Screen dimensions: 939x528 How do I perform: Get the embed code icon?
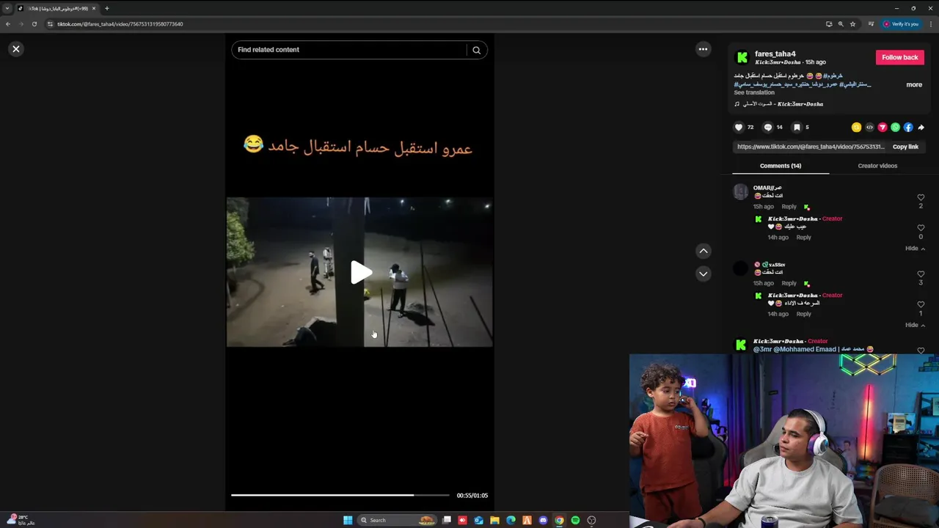click(869, 127)
